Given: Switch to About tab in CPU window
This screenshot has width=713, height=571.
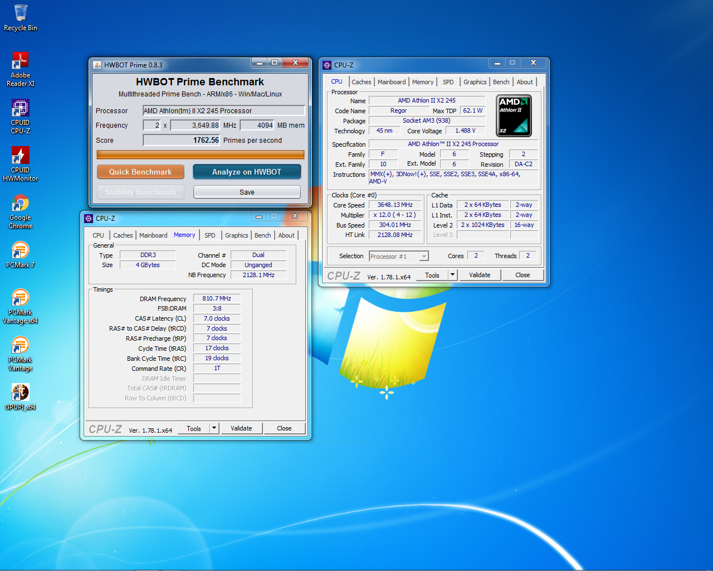Looking at the screenshot, I should [525, 82].
